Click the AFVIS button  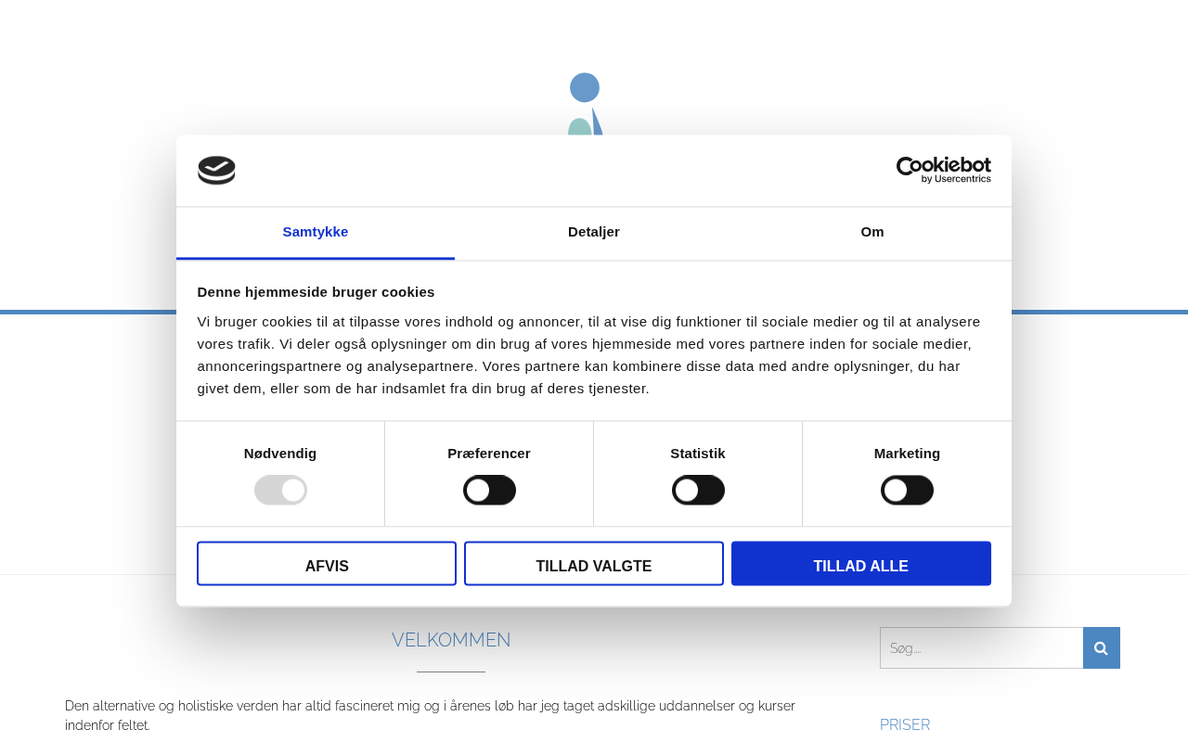(327, 564)
